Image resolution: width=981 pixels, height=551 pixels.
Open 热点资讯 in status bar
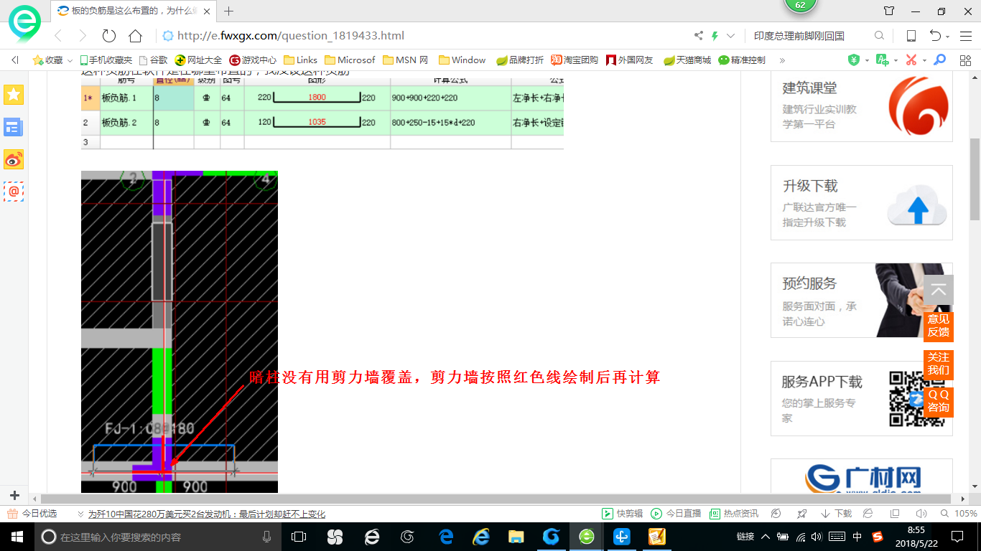[x=733, y=514]
